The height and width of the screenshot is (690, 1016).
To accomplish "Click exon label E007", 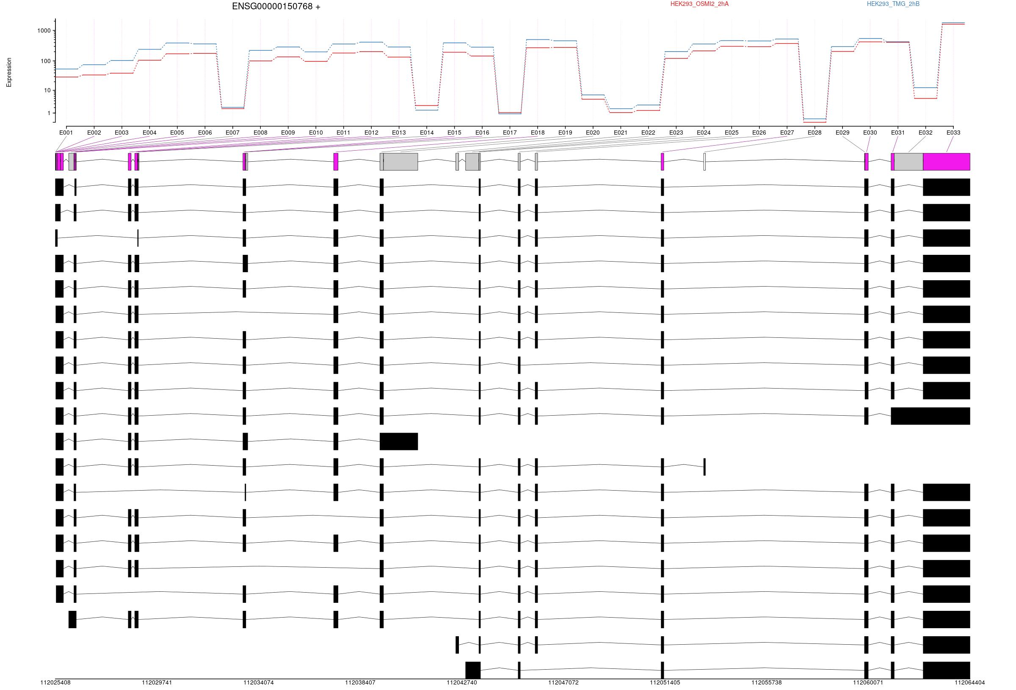I will (x=232, y=132).
